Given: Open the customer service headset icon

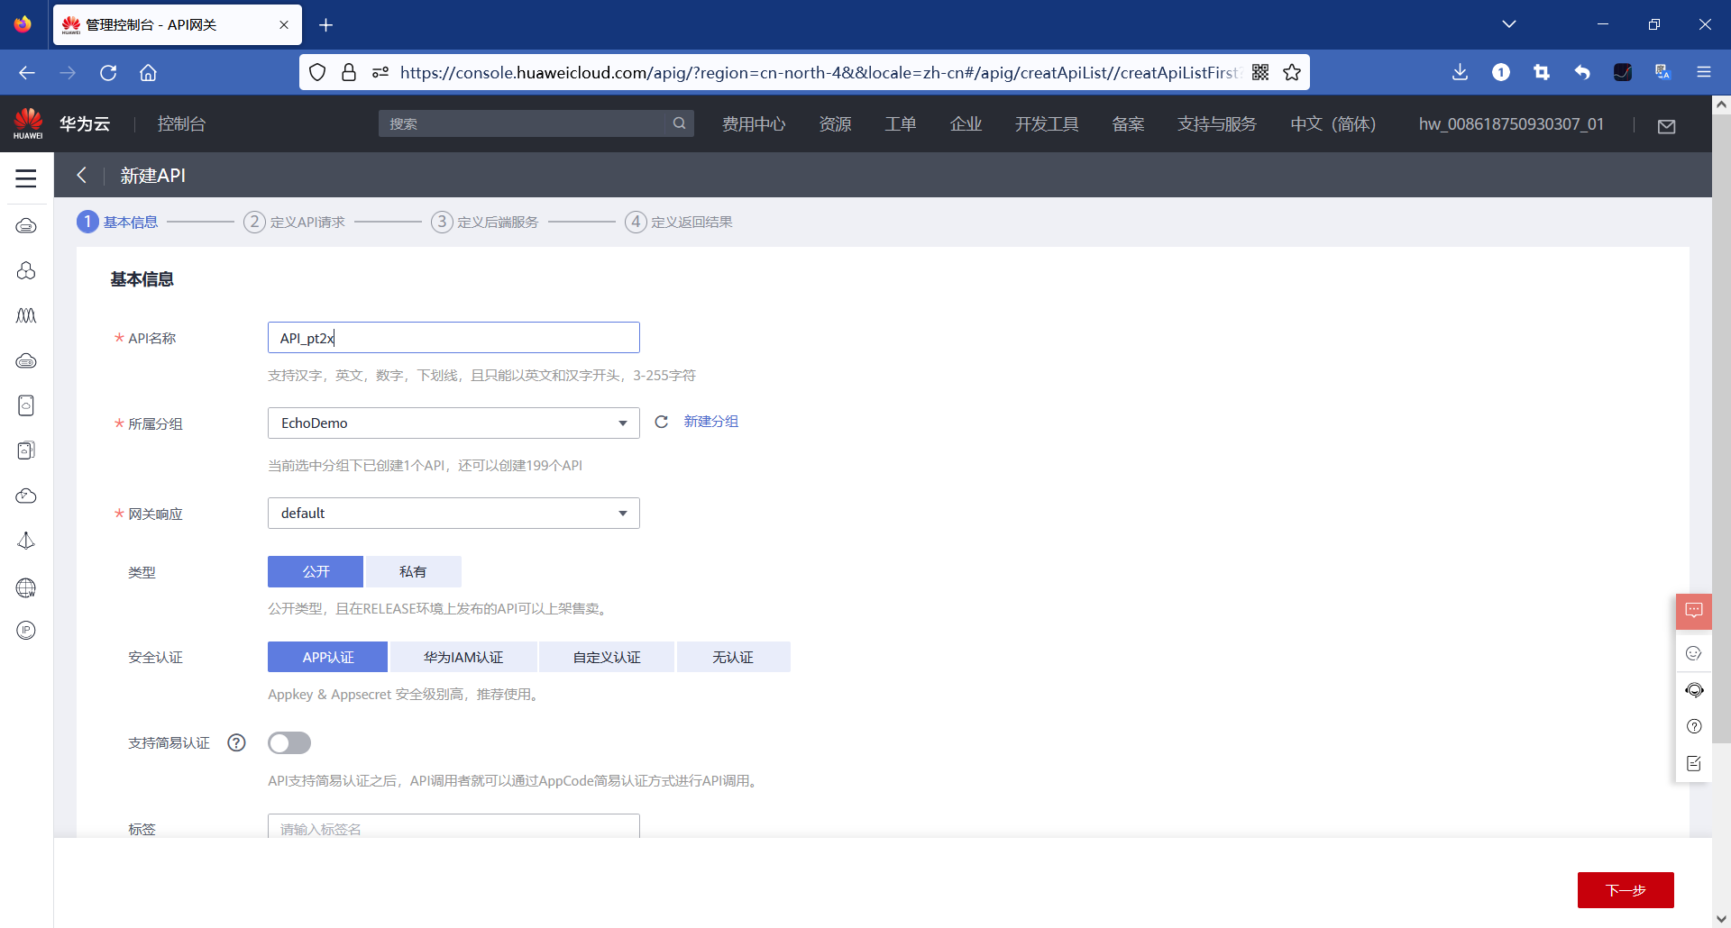Looking at the screenshot, I should point(1694,690).
